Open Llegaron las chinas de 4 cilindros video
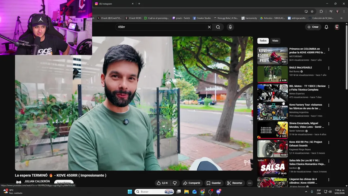Image resolution: width=348 pixels, height=196 pixels. (303, 181)
